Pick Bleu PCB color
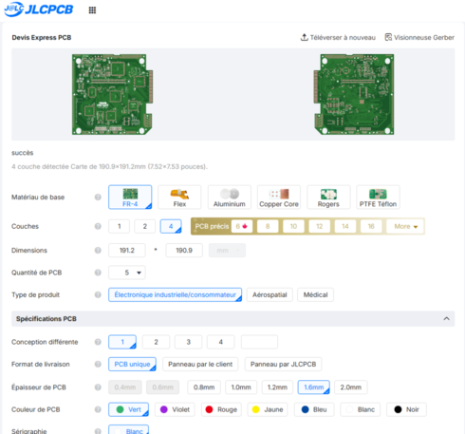The width and height of the screenshot is (465, 434). pos(314,409)
